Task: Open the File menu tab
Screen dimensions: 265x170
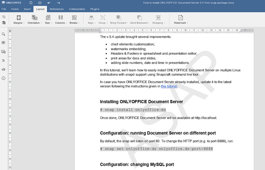Action: tap(4, 9)
